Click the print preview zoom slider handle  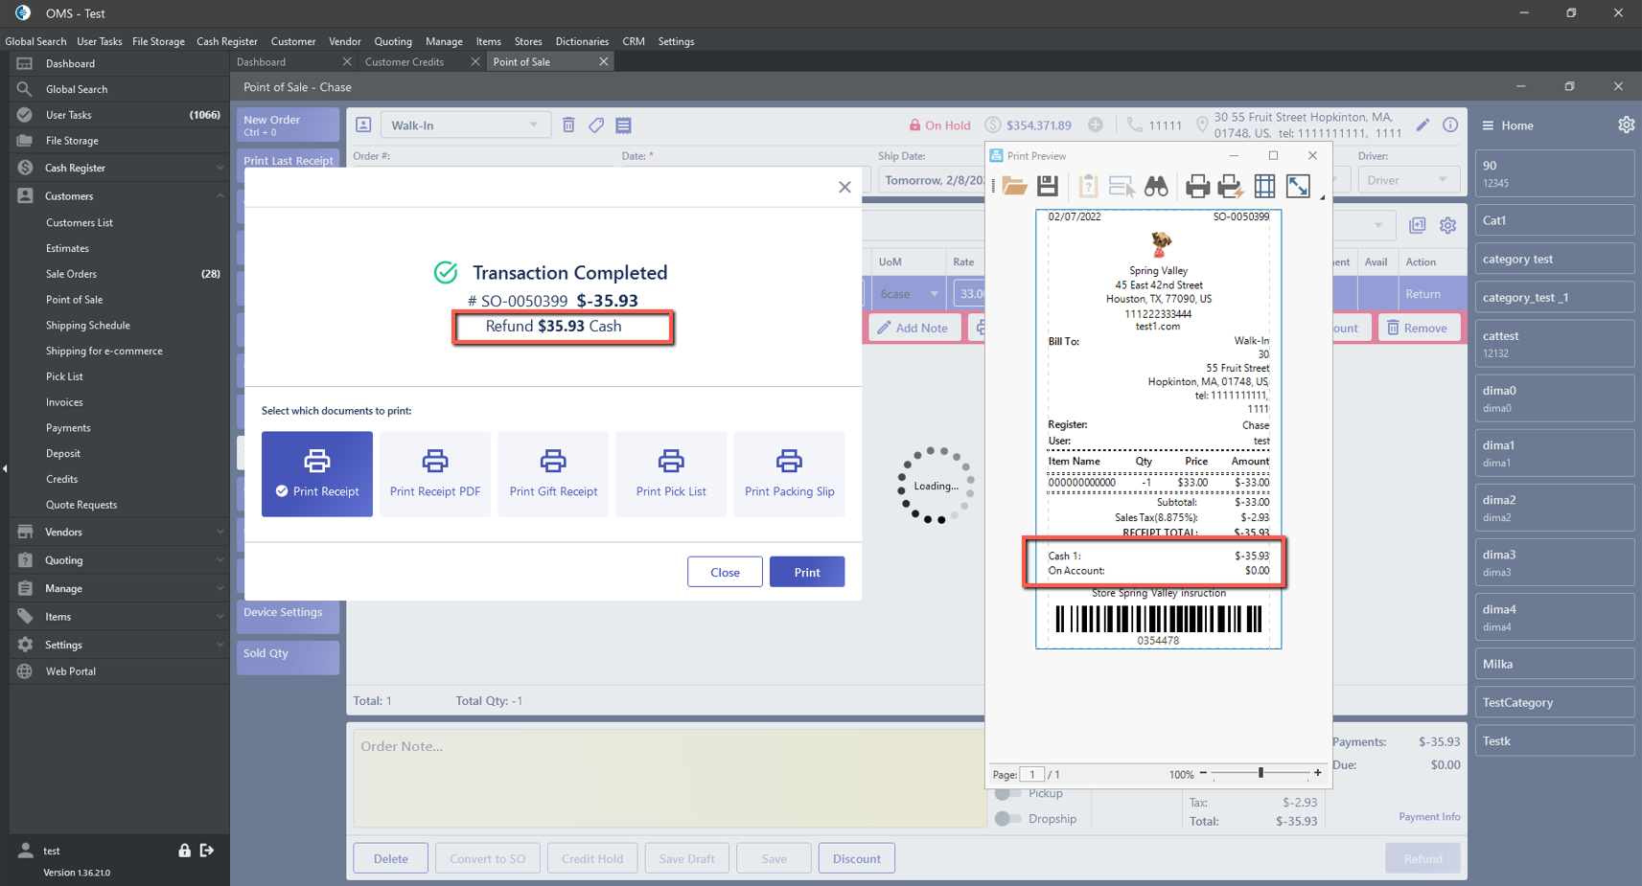1260,773
